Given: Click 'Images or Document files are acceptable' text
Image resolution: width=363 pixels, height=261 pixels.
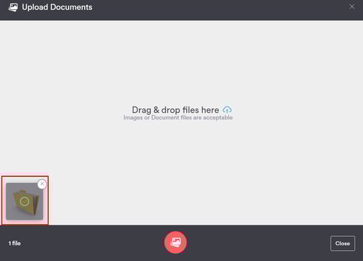Looking at the screenshot, I should 177,118.
